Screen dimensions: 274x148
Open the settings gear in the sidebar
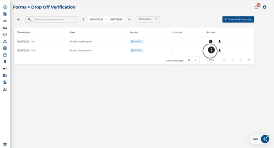(x=5, y=144)
